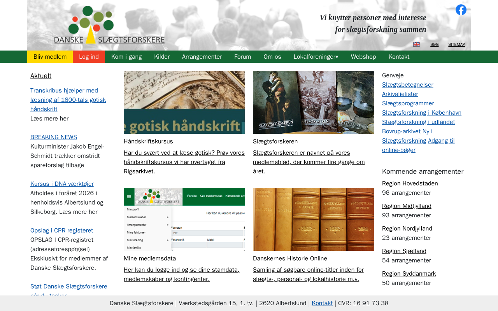Open the SITEMAP link
498x311 pixels.
(x=456, y=44)
